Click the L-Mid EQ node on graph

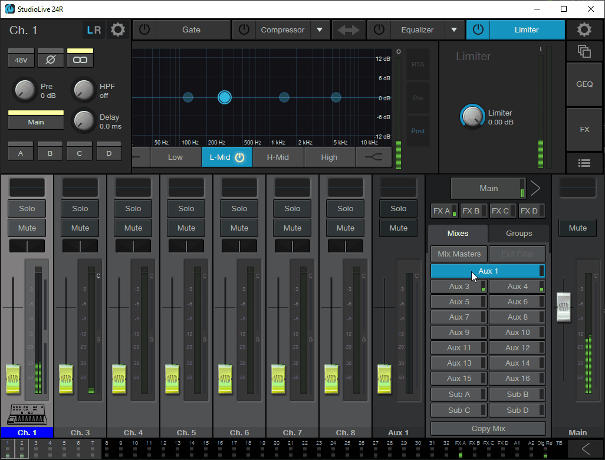tap(225, 97)
